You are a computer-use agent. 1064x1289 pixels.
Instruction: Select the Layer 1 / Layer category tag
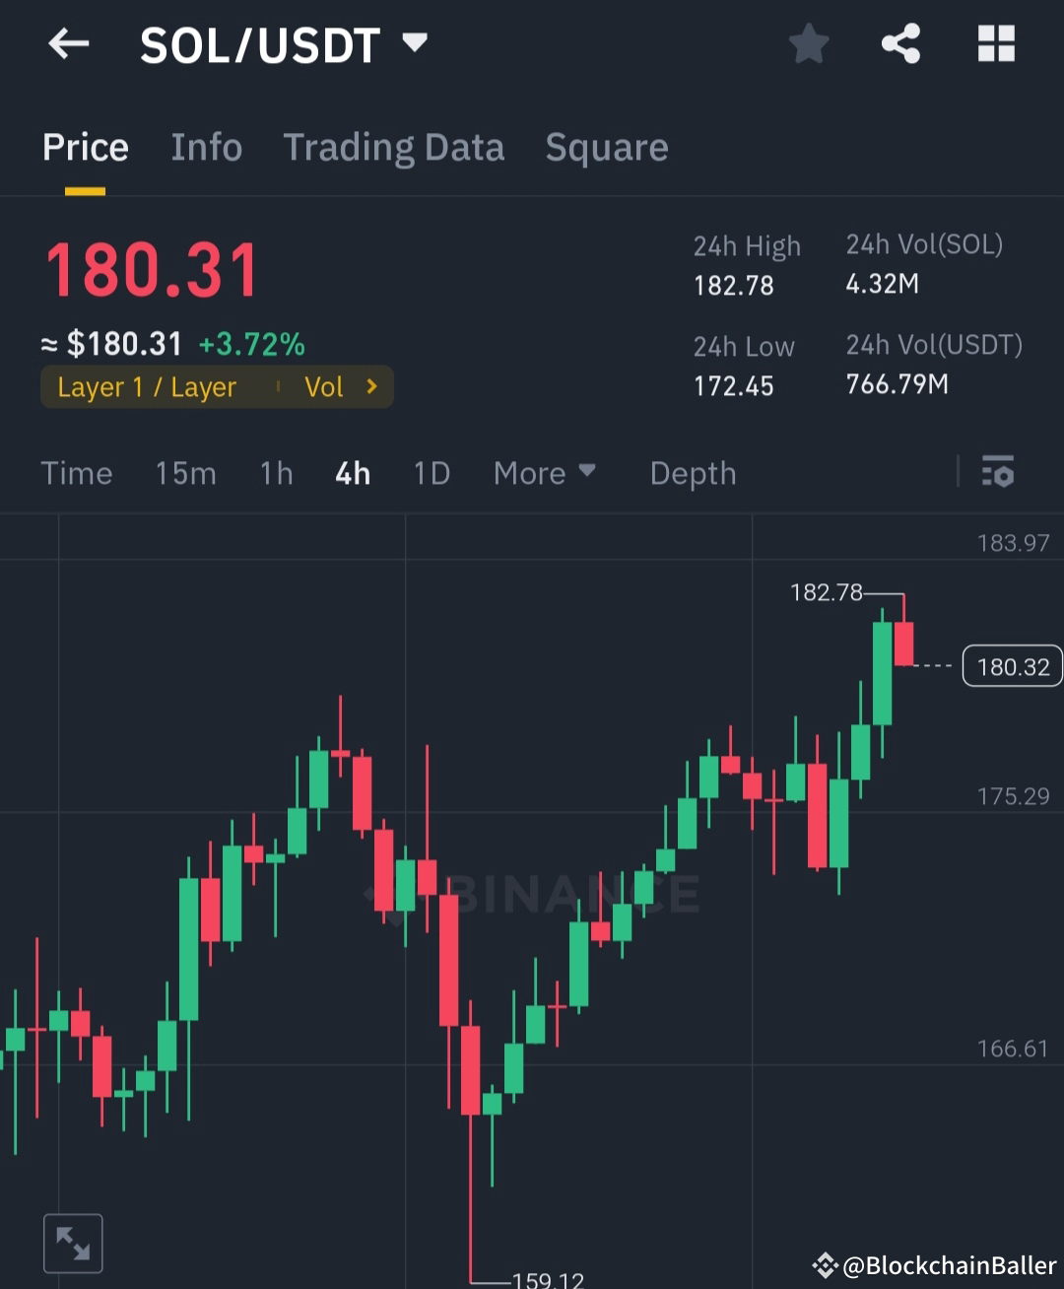pos(147,386)
